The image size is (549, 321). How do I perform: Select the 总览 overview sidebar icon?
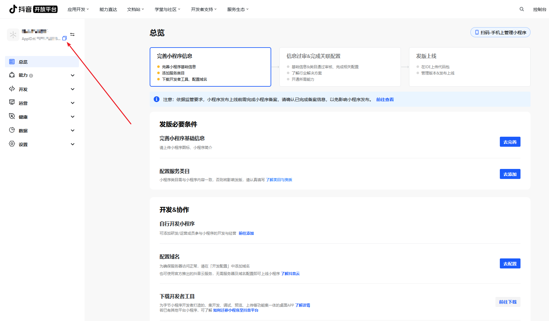click(x=12, y=62)
